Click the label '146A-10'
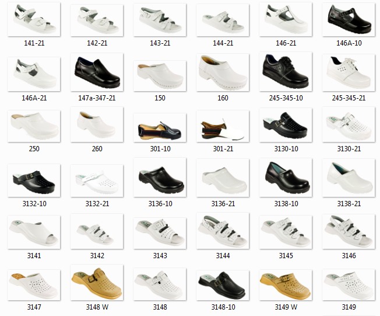 point(349,43)
